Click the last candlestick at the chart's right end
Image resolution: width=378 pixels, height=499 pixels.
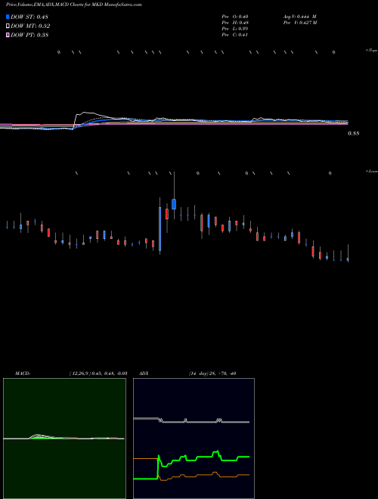348,259
